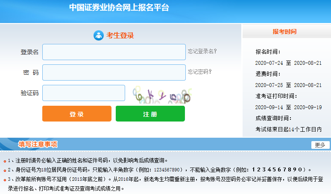Click the 更多 button in the notice bar
The height and width of the screenshot is (194, 331).
coord(320,145)
